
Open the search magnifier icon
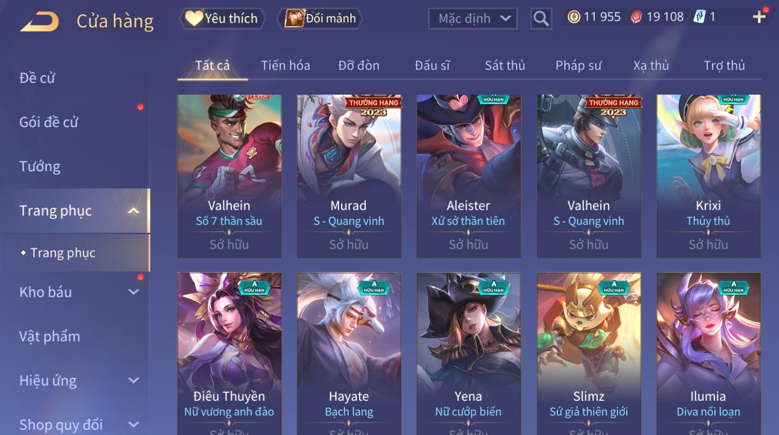click(x=541, y=19)
